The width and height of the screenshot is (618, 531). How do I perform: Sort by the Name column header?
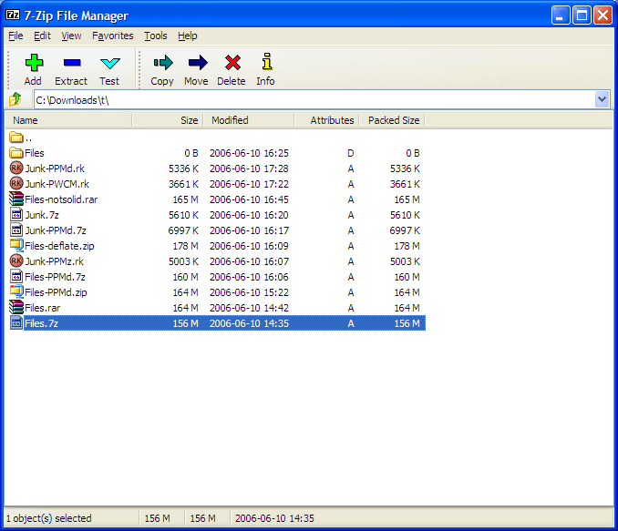[x=68, y=120]
